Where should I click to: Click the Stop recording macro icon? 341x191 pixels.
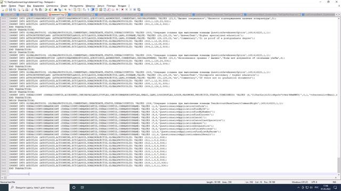[x=126, y=10]
